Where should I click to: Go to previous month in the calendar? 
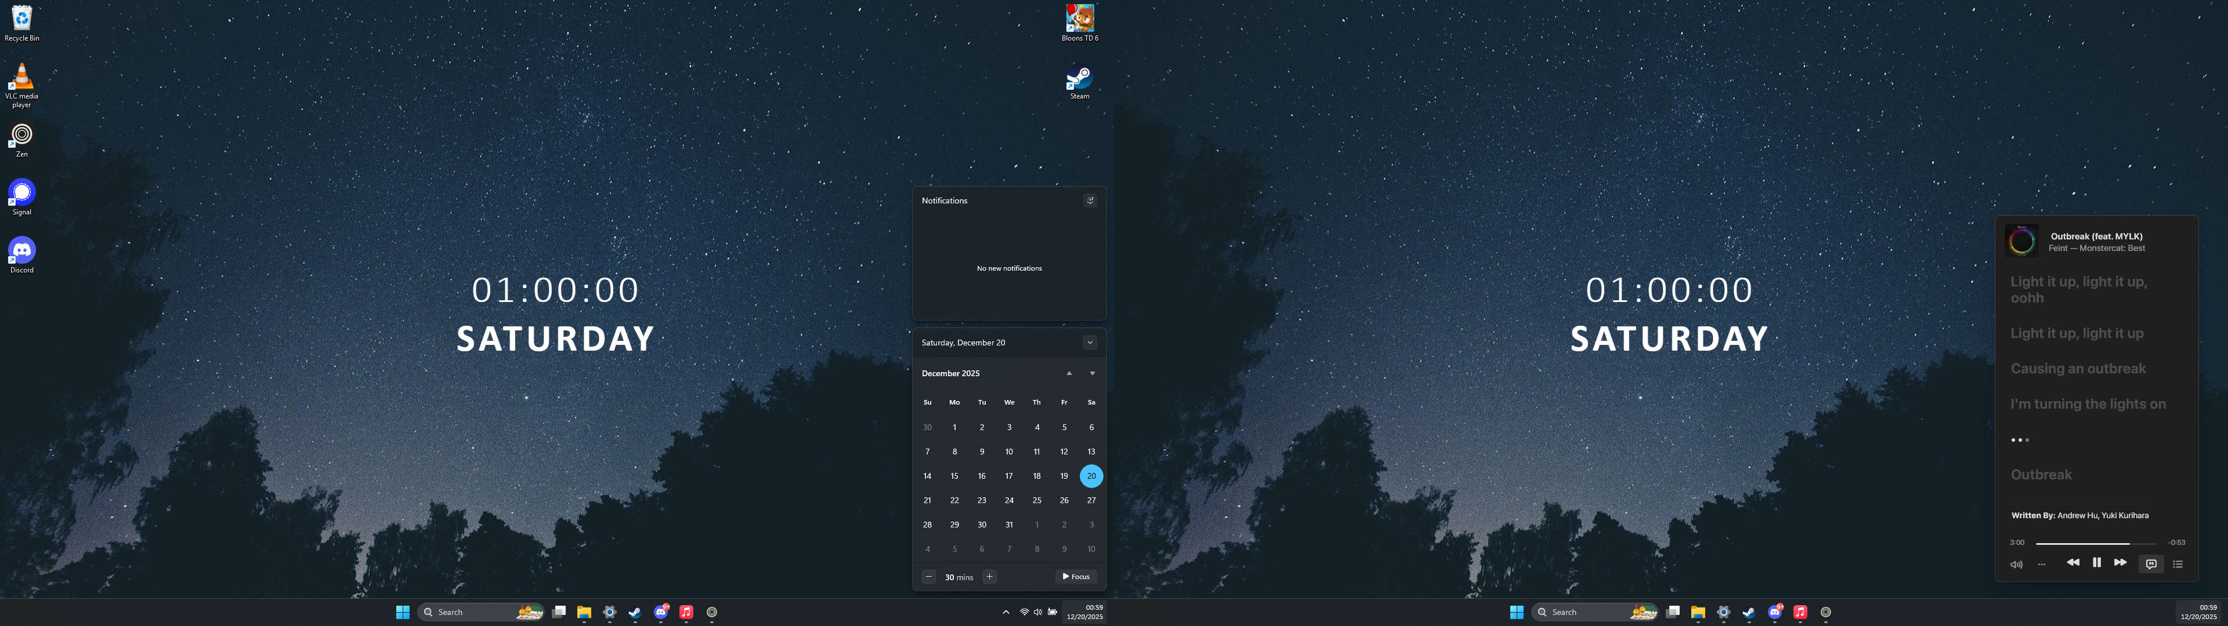pos(1069,373)
